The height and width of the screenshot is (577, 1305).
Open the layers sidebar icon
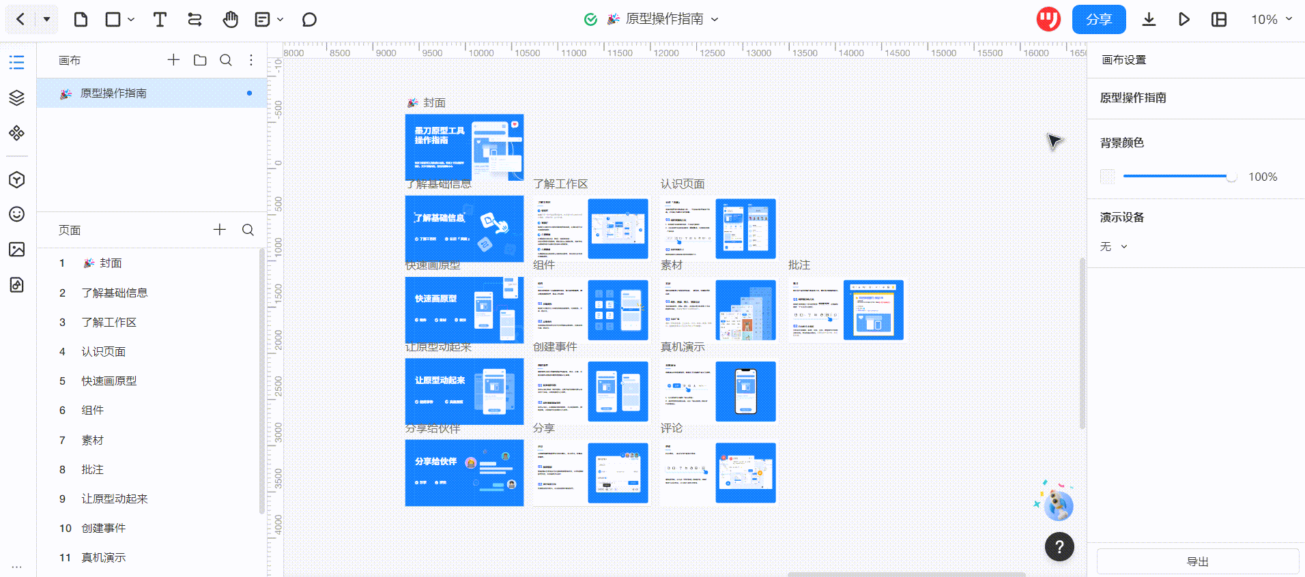click(17, 98)
